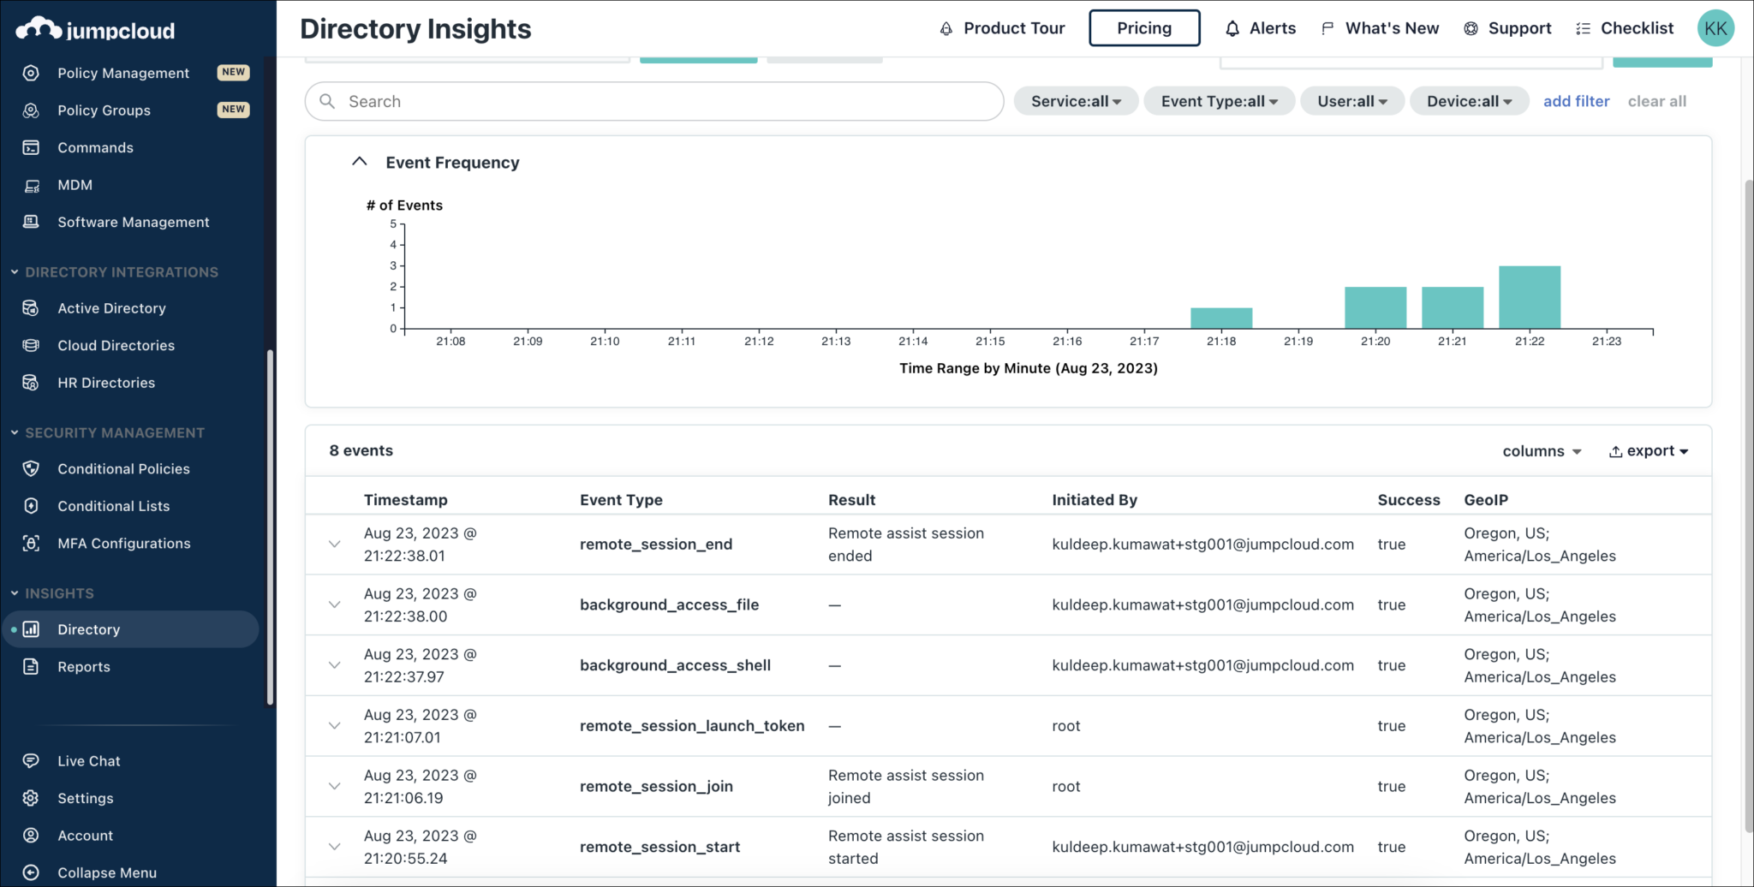Expand the remote_session_end event row
This screenshot has width=1754, height=887.
coord(334,545)
